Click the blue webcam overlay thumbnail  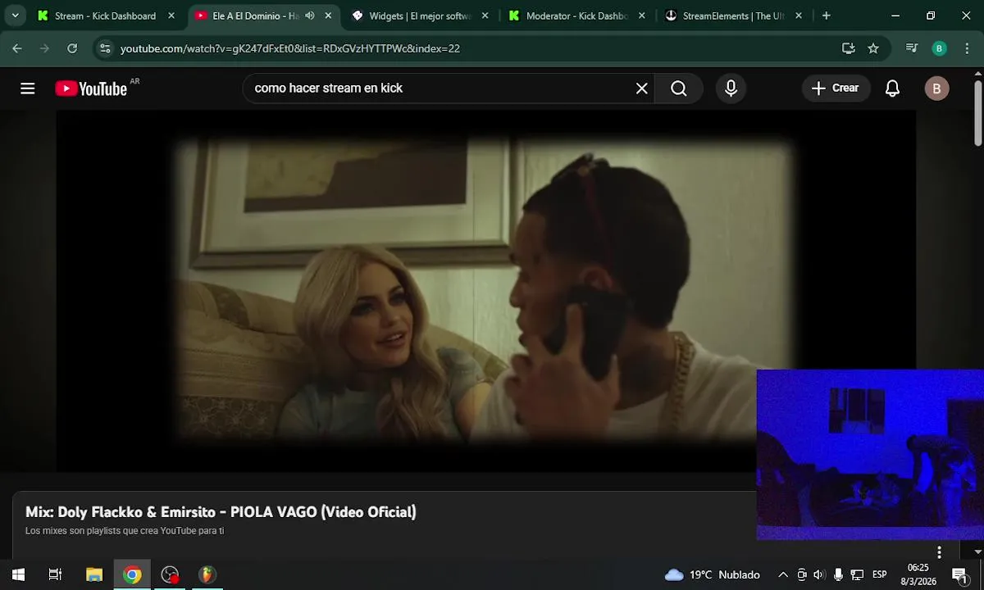870,455
